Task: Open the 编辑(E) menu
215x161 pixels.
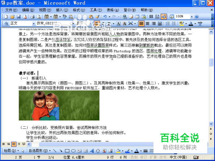Action: point(28,10)
